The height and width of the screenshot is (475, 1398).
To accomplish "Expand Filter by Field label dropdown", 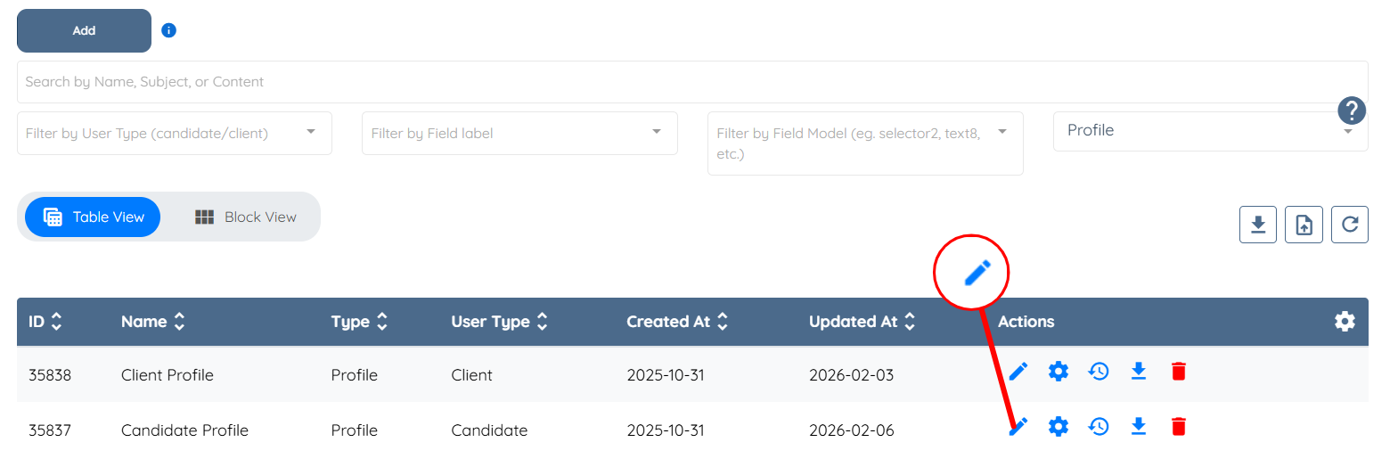I will (x=519, y=134).
